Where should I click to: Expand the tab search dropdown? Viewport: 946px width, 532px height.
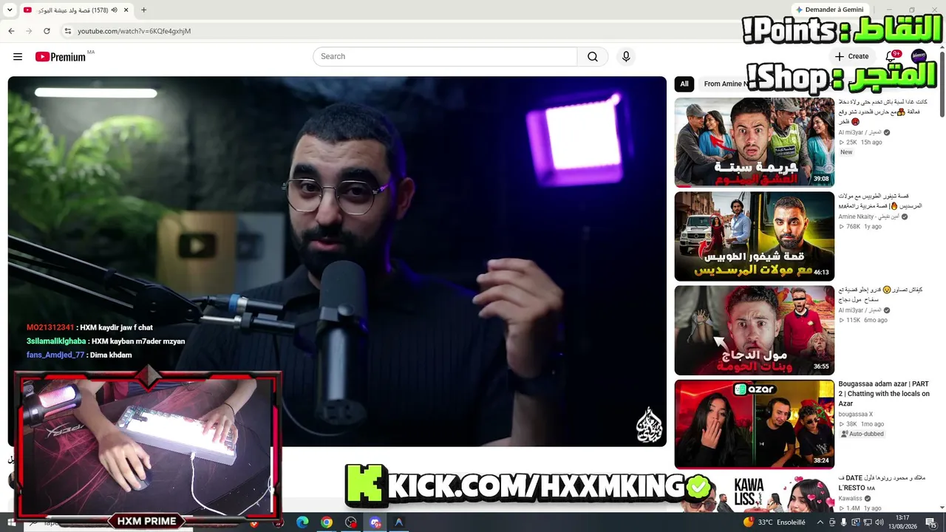(10, 10)
